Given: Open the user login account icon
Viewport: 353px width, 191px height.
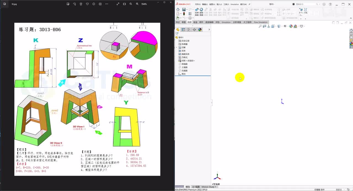Looking at the screenshot, I should point(324,4).
